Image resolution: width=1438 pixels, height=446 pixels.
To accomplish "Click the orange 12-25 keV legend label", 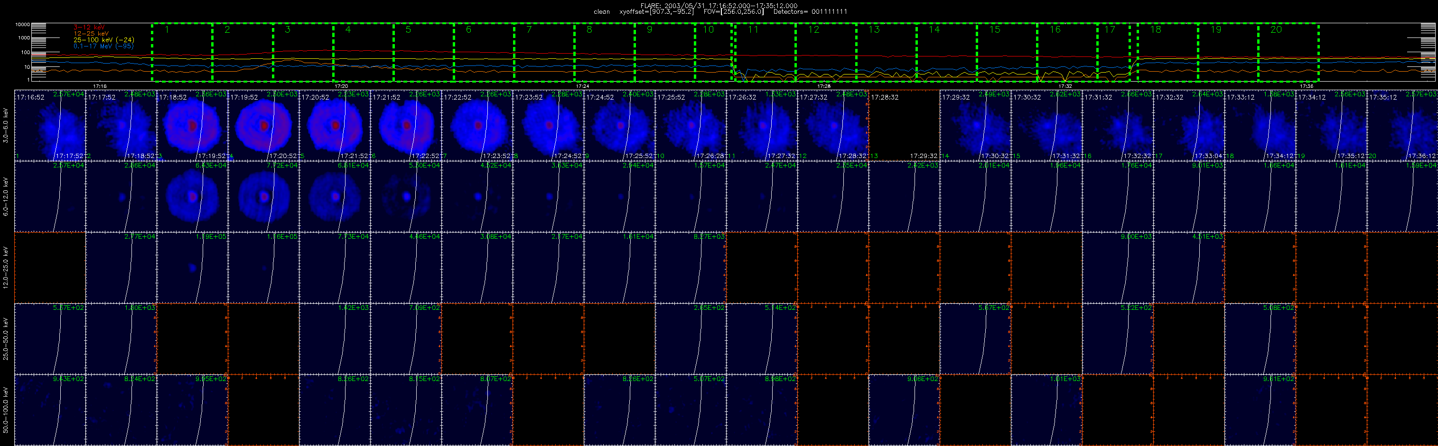I will [91, 34].
